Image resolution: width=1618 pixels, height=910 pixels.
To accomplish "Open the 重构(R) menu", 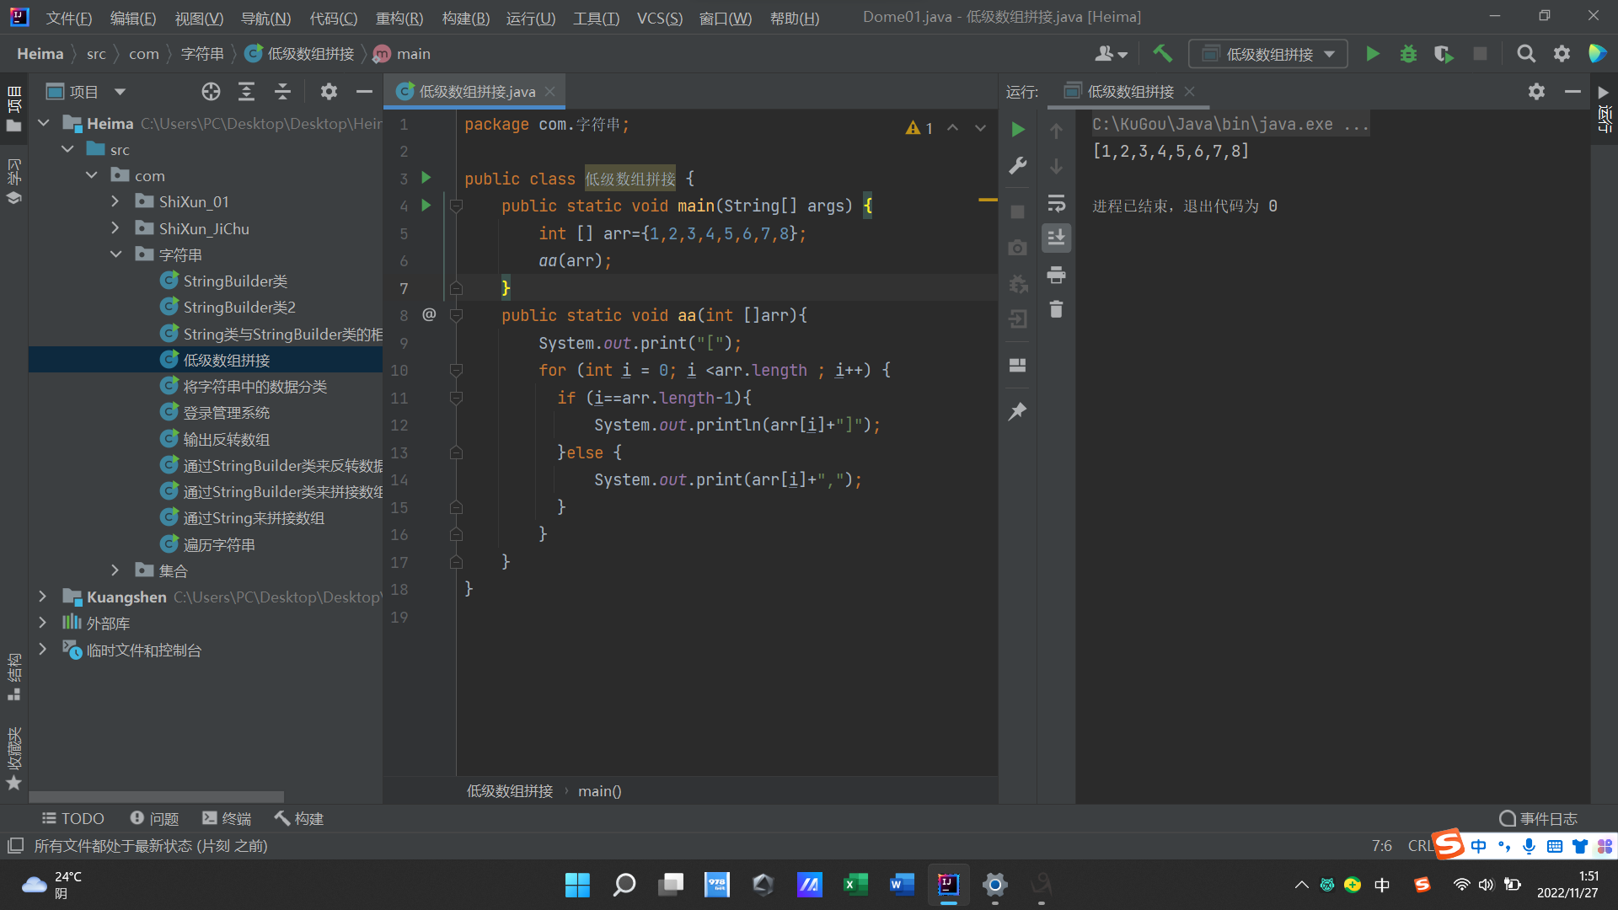I will point(399,18).
